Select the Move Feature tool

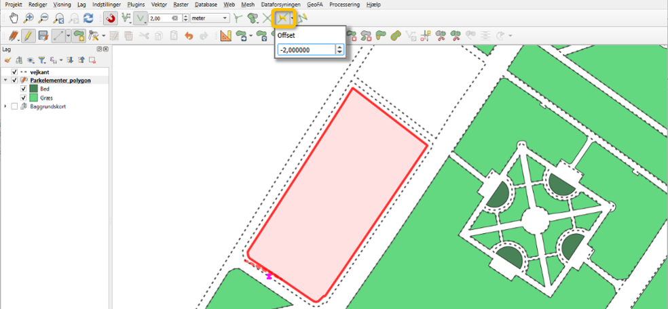tap(241, 36)
